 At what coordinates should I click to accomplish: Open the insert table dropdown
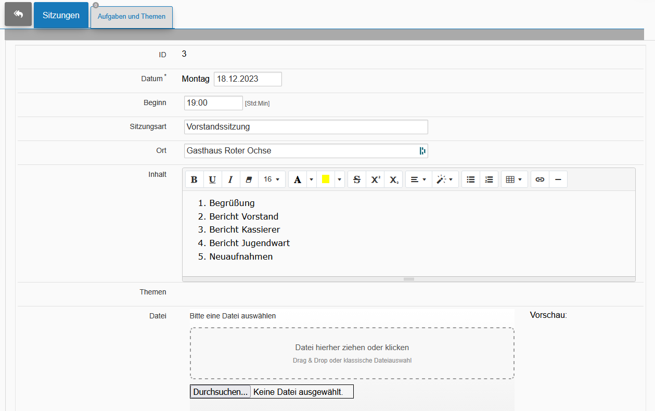coord(515,179)
